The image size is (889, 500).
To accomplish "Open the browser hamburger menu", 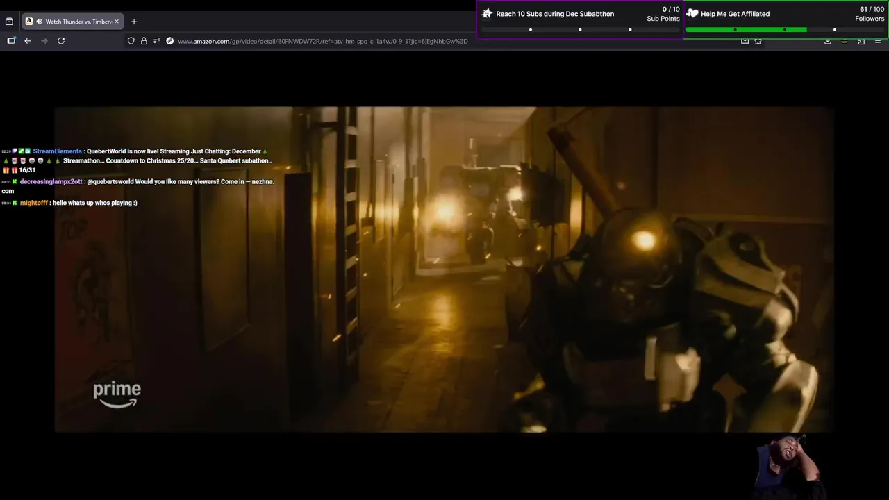I will (878, 42).
